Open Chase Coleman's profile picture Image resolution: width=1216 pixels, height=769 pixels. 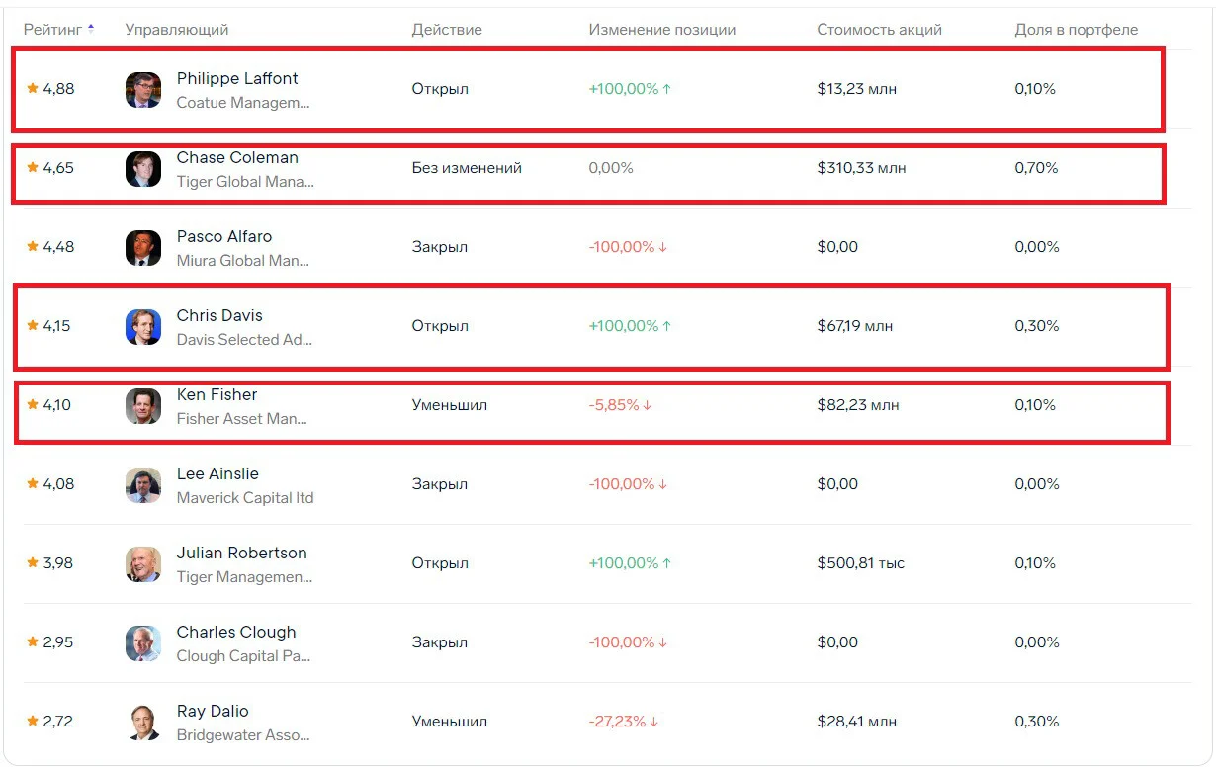[x=143, y=169]
